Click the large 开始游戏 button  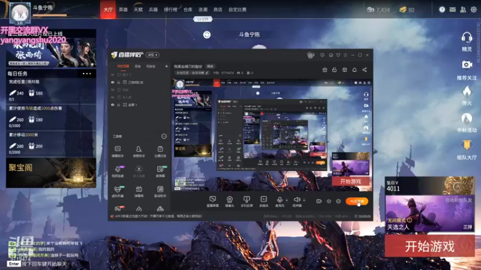429,246
